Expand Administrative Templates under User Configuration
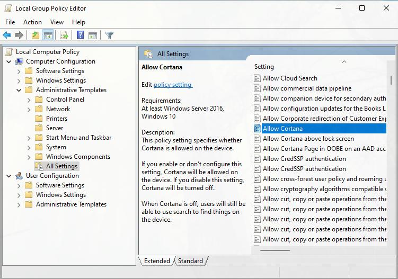This screenshot has height=279, width=398. [19, 205]
